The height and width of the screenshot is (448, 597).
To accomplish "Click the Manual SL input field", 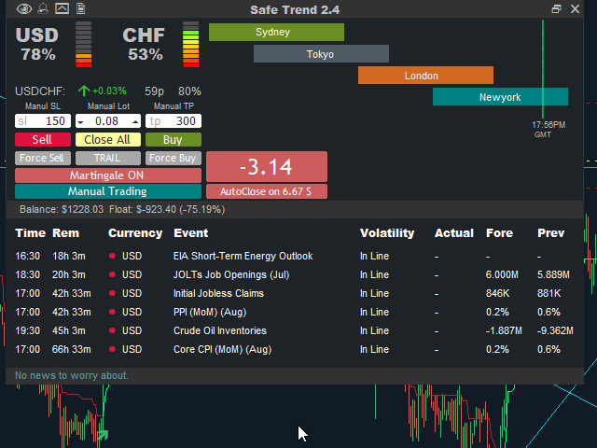I will 43,121.
